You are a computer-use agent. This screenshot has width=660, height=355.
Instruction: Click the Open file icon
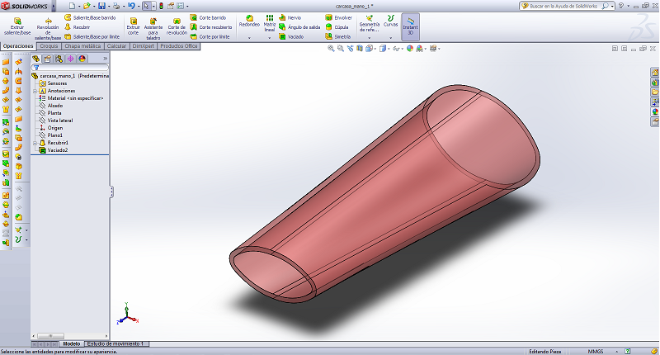tap(87, 6)
